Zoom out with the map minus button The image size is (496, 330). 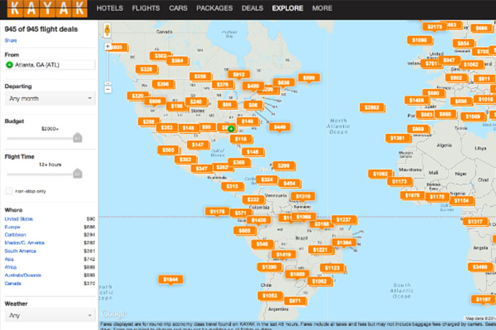[x=108, y=89]
